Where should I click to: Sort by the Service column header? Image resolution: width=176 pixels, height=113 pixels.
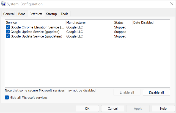point(35,22)
